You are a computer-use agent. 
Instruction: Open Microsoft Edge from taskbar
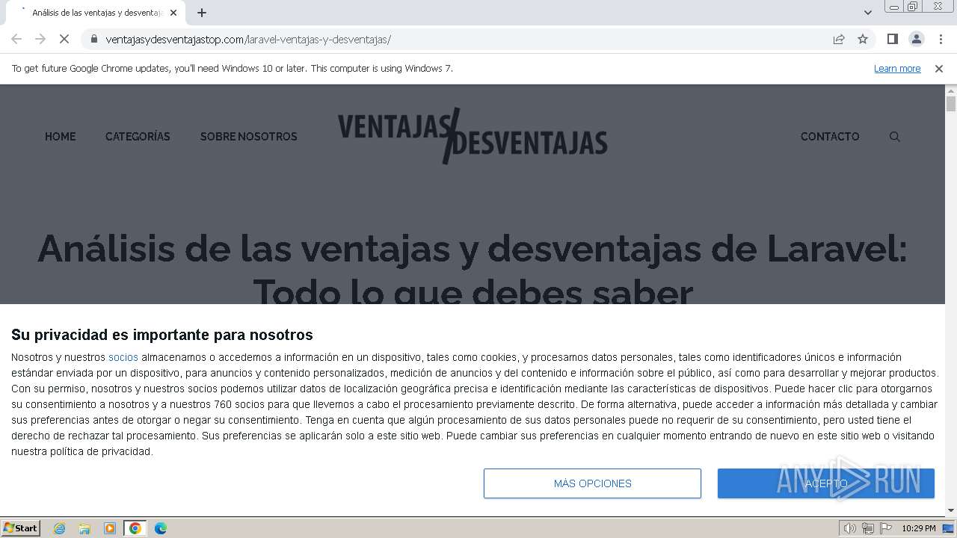(161, 528)
